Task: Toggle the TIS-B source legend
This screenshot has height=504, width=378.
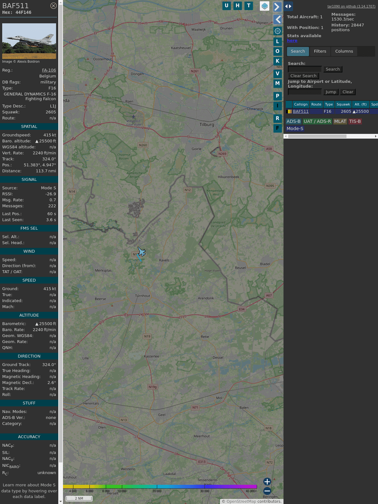Action: pyautogui.click(x=355, y=121)
